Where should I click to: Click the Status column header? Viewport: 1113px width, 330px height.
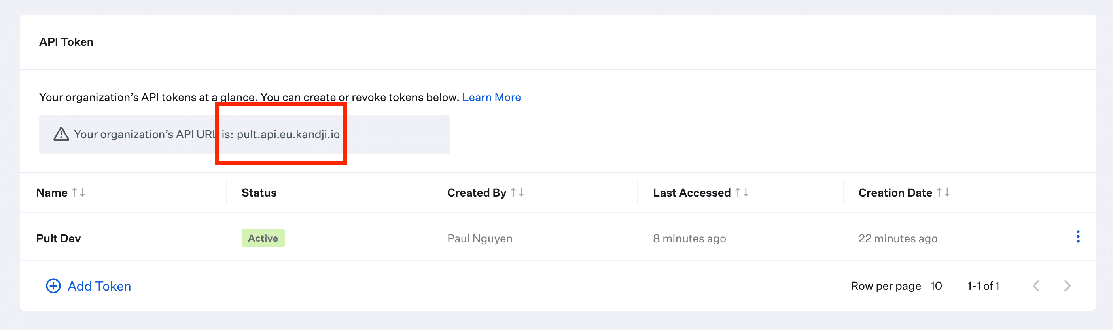pos(258,193)
